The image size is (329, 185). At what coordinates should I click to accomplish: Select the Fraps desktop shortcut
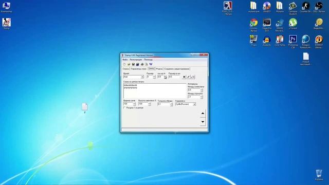pyautogui.click(x=253, y=40)
